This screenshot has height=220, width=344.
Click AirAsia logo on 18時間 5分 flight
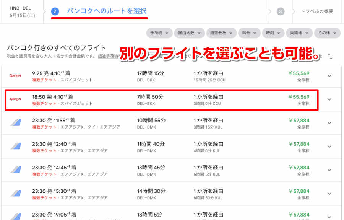[16, 216]
